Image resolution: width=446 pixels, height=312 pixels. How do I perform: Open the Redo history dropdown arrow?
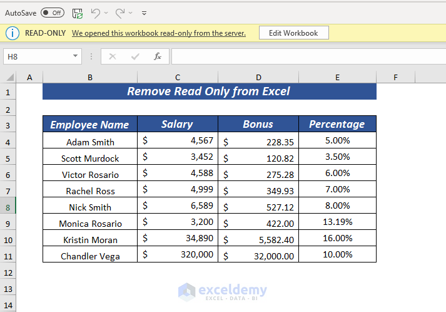tap(131, 13)
